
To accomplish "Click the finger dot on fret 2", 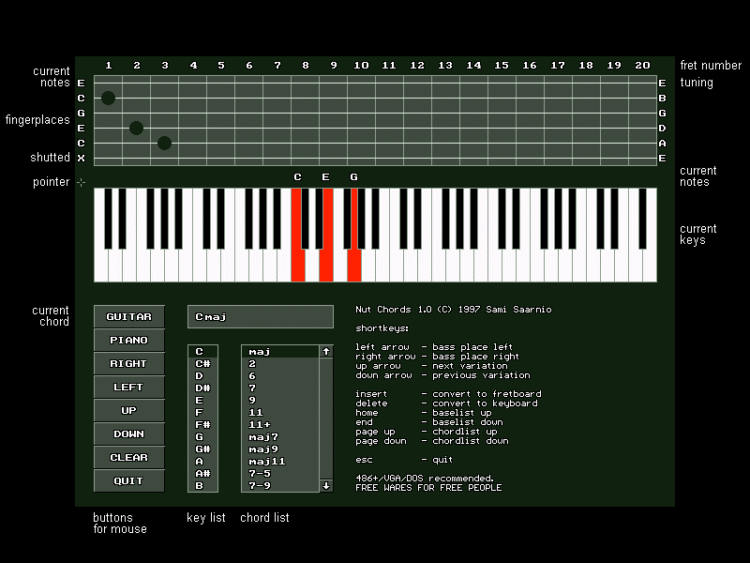I will click(x=137, y=128).
